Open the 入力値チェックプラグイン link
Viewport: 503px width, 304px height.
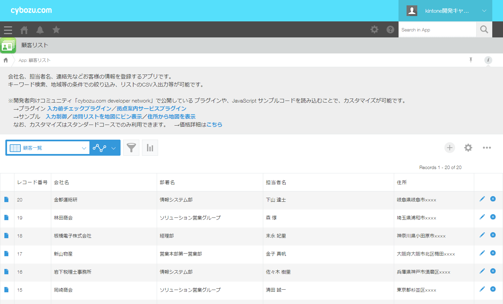point(79,109)
